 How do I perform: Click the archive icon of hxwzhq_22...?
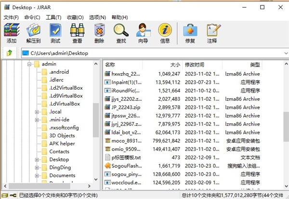(x=107, y=74)
